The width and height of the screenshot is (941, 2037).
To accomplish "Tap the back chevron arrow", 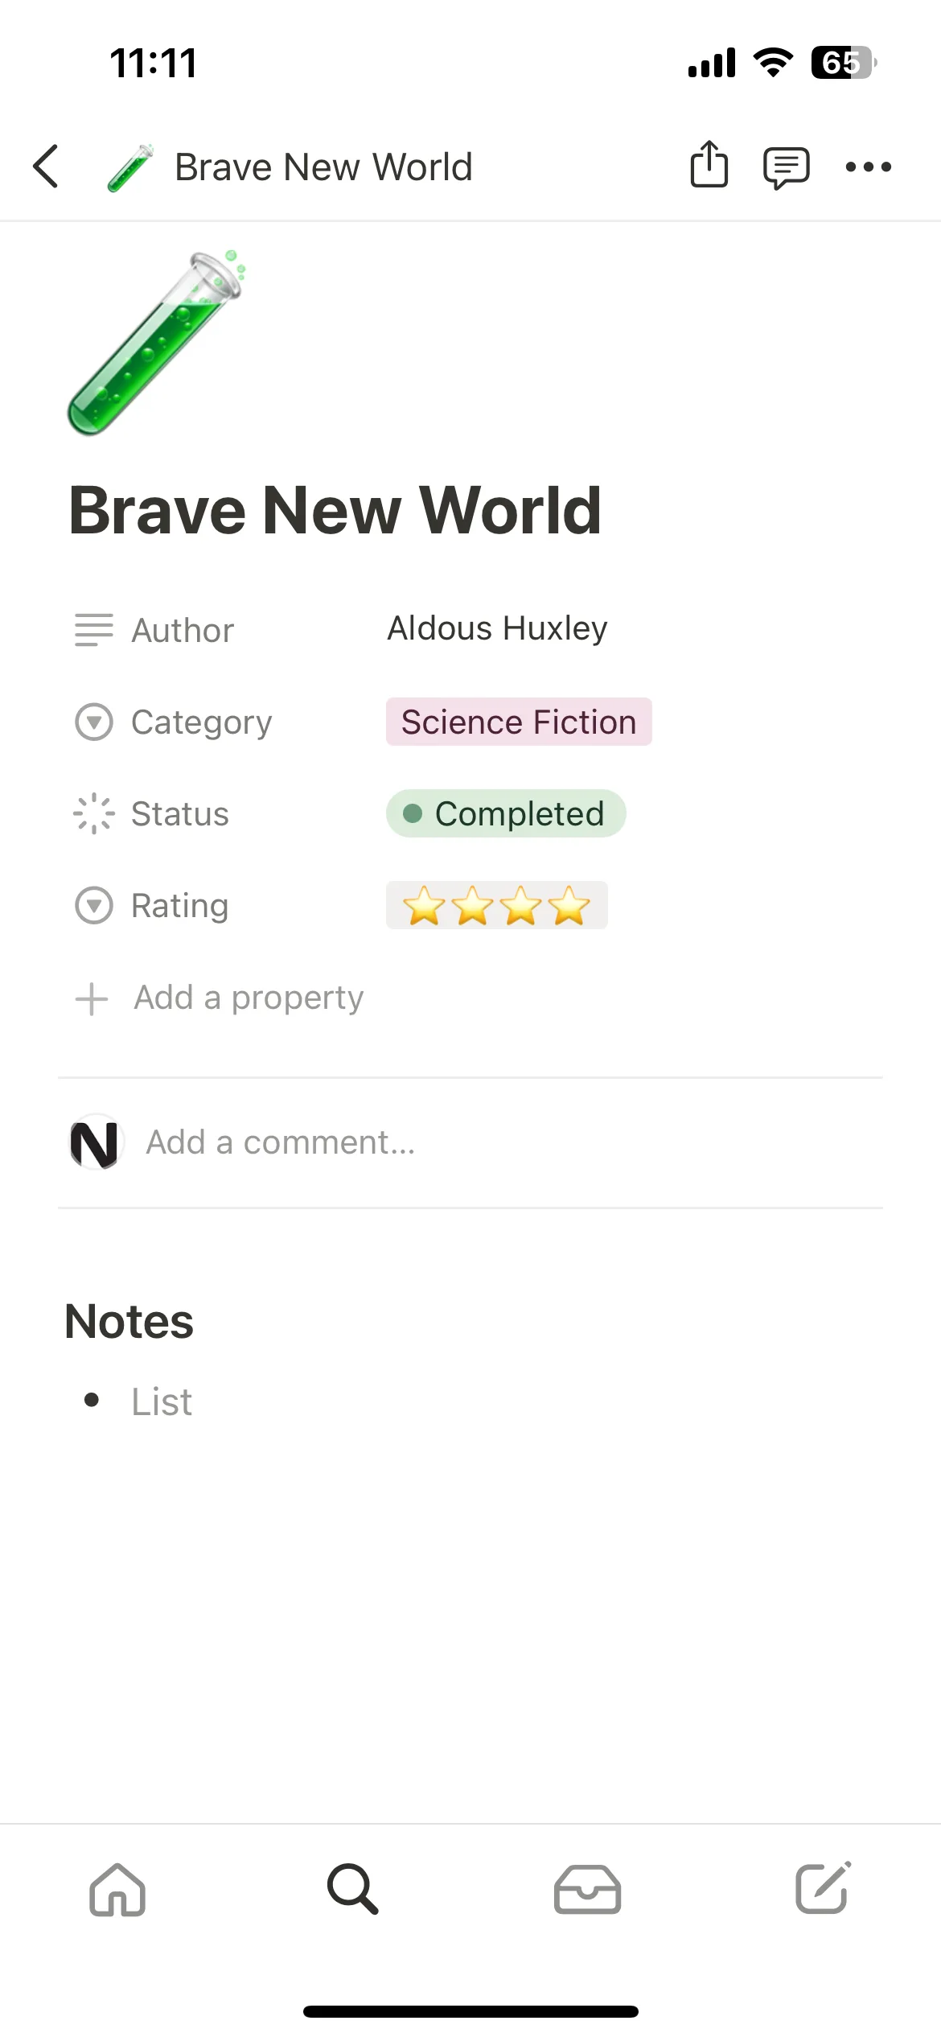I will 46,167.
